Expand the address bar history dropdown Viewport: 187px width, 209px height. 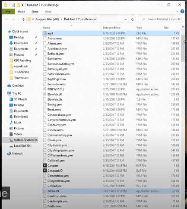(x=126, y=19)
